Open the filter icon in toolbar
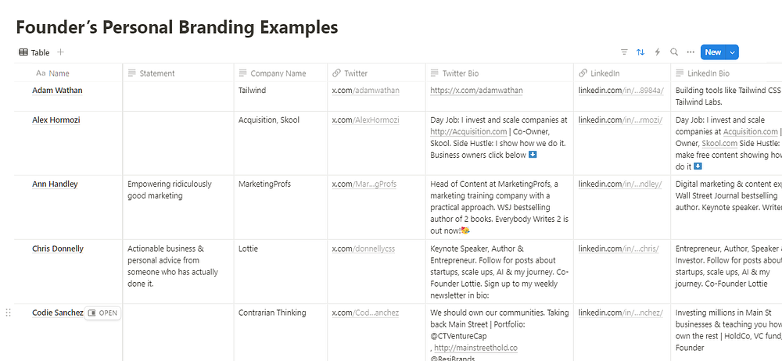The height and width of the screenshot is (361, 782). click(624, 52)
